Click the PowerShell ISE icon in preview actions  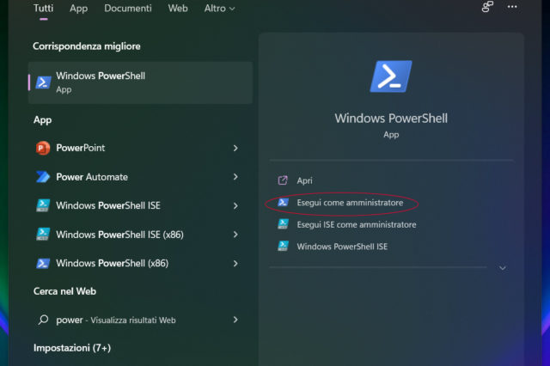point(283,246)
